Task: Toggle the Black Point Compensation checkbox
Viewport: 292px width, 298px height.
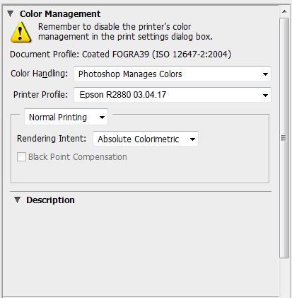Action: (21, 157)
